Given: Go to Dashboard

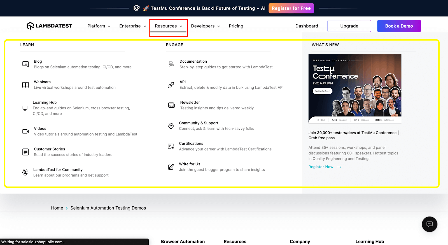Looking at the screenshot, I should click(307, 26).
